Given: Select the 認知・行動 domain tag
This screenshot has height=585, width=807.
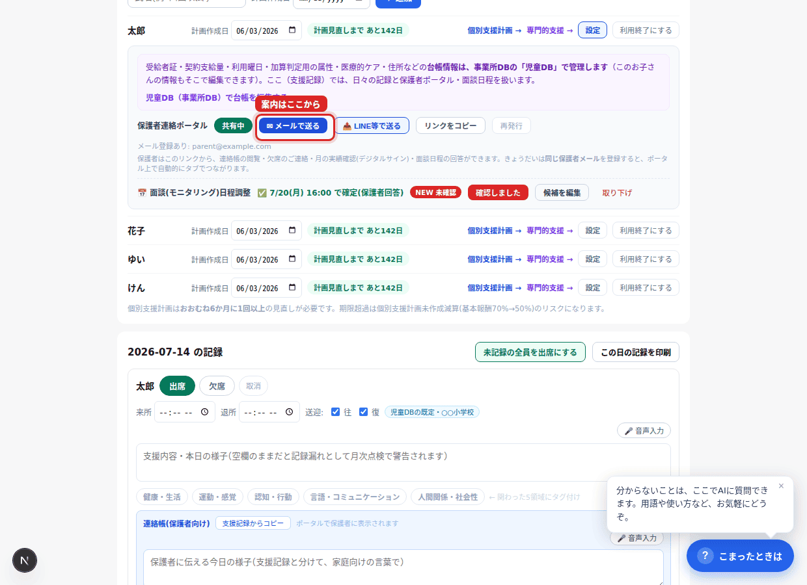Looking at the screenshot, I should (x=273, y=497).
